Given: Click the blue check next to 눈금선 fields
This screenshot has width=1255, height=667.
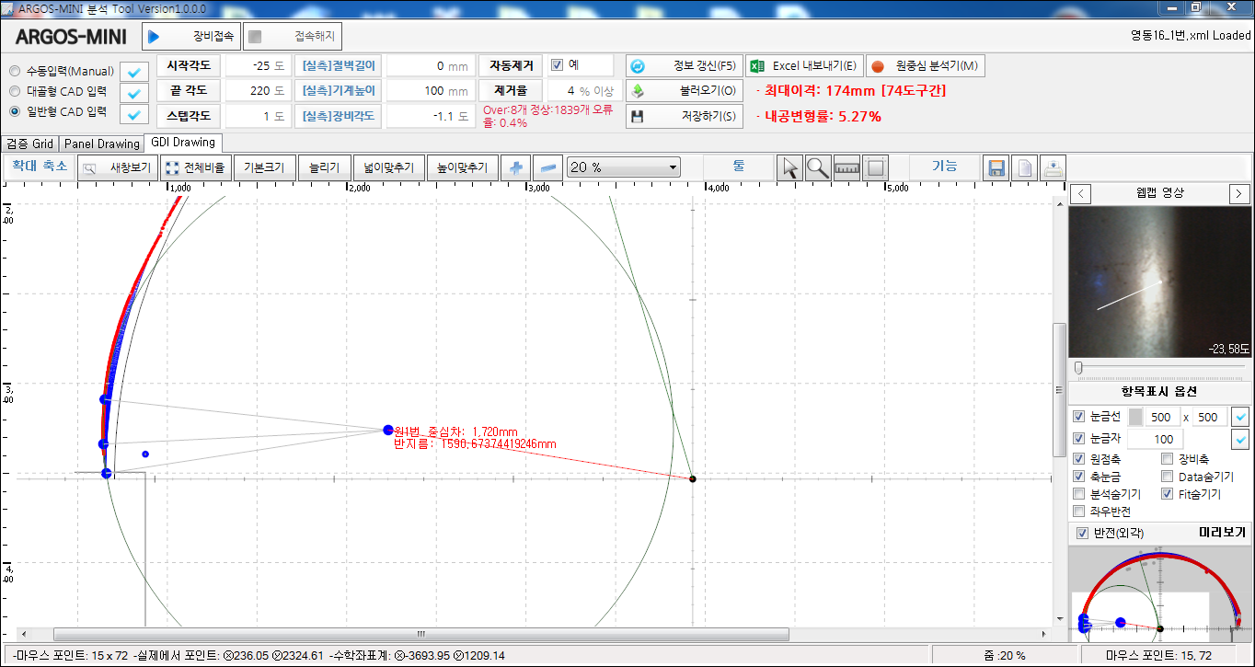Looking at the screenshot, I should pos(1238,417).
